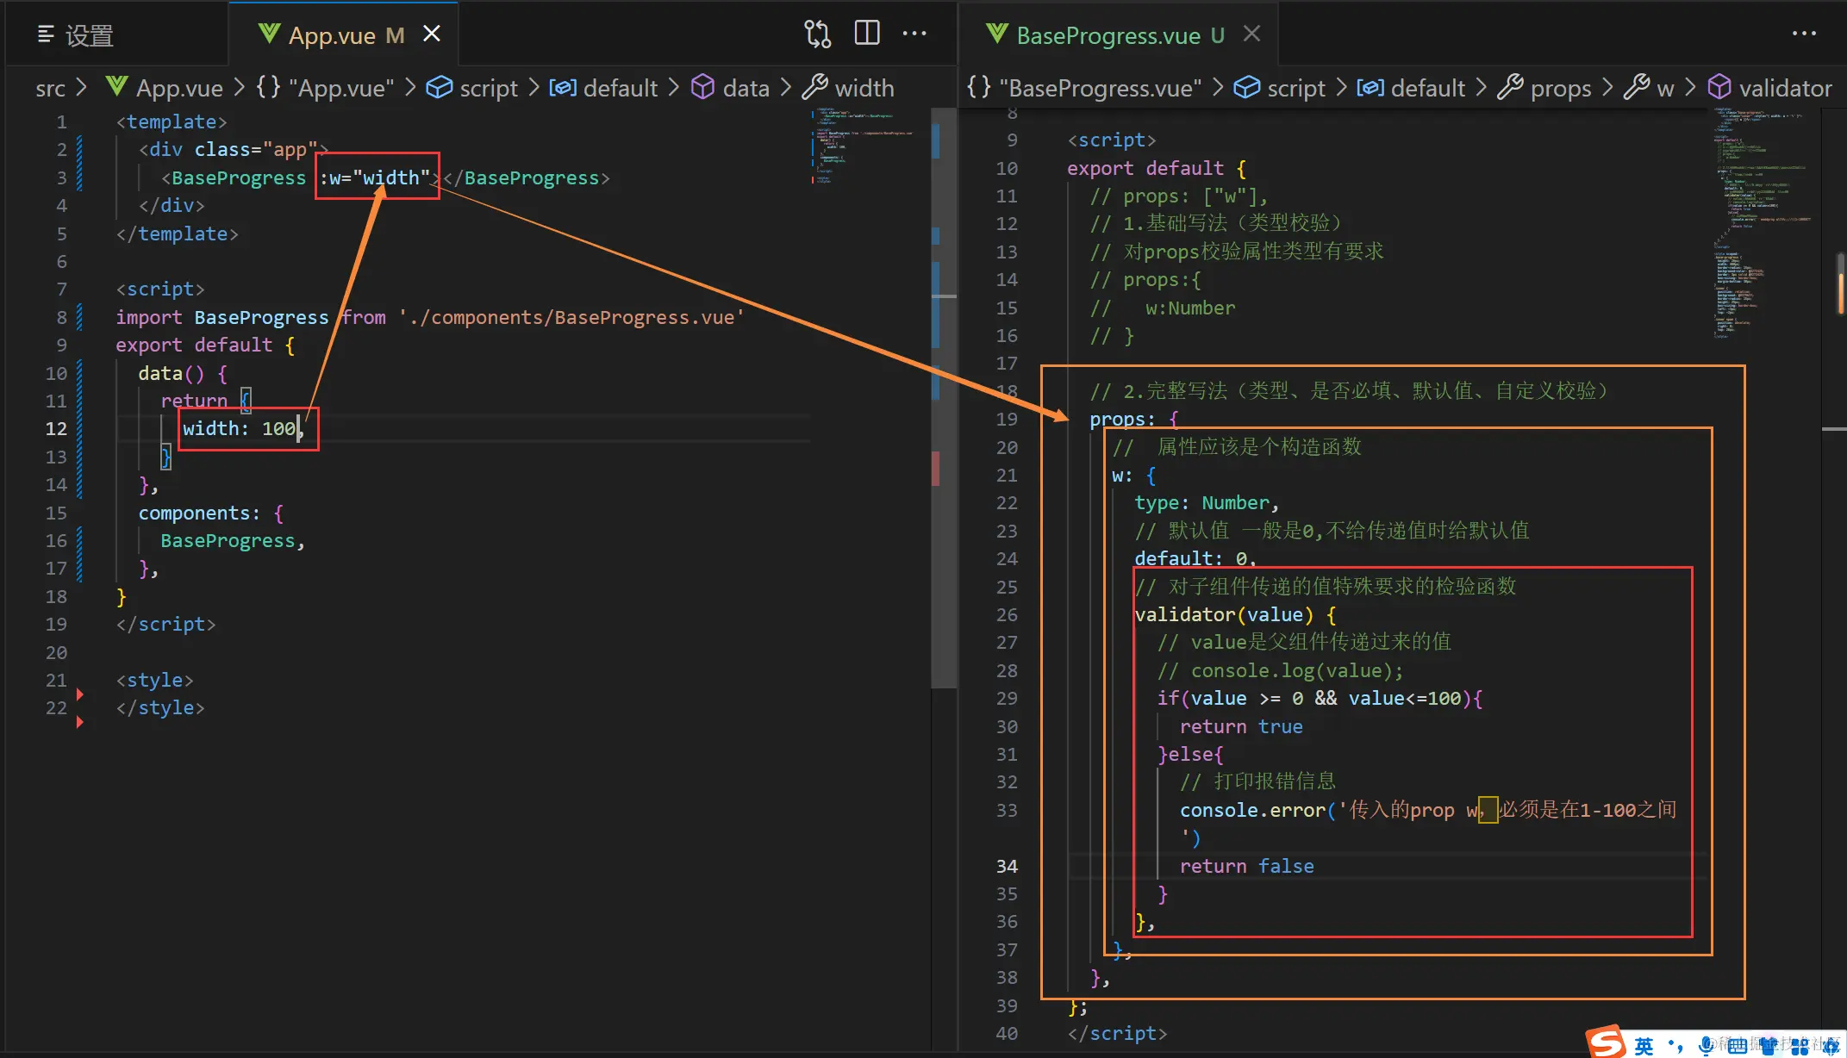Toggle punctuation mode in Sogou IME bar

pyautogui.click(x=1675, y=1045)
